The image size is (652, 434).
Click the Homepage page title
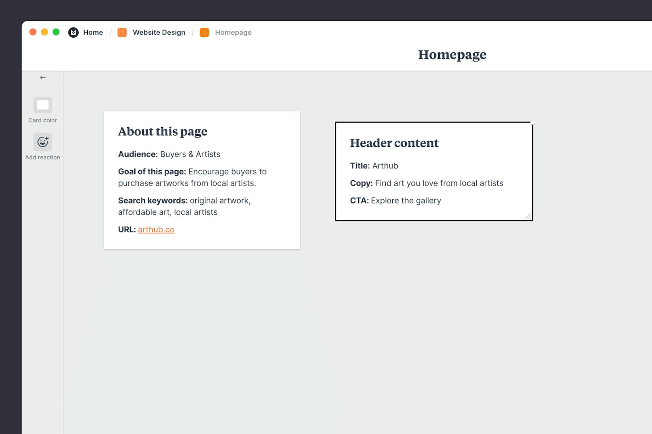pyautogui.click(x=452, y=55)
